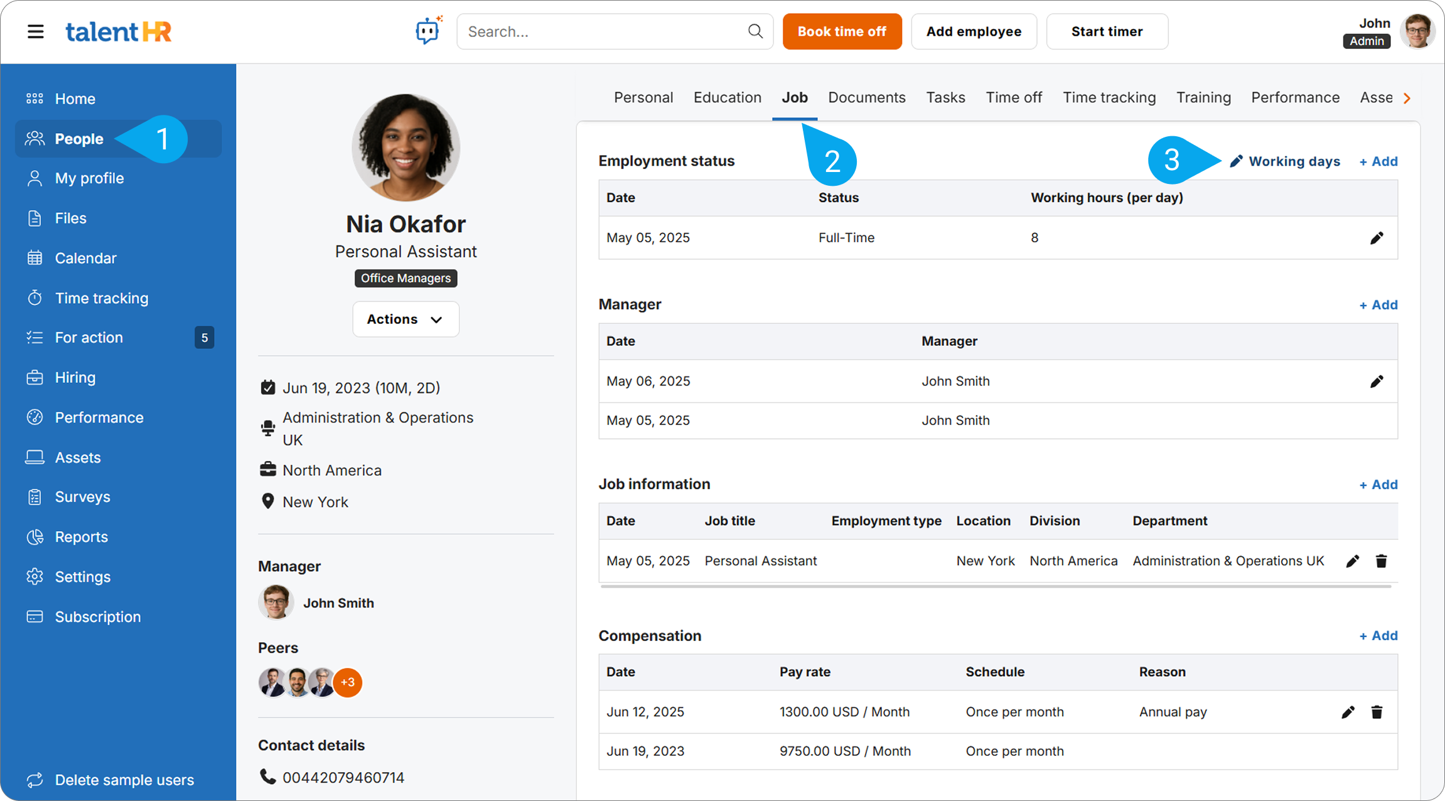Image resolution: width=1445 pixels, height=801 pixels.
Task: Edit the Full-Time employment status row
Action: [1376, 238]
